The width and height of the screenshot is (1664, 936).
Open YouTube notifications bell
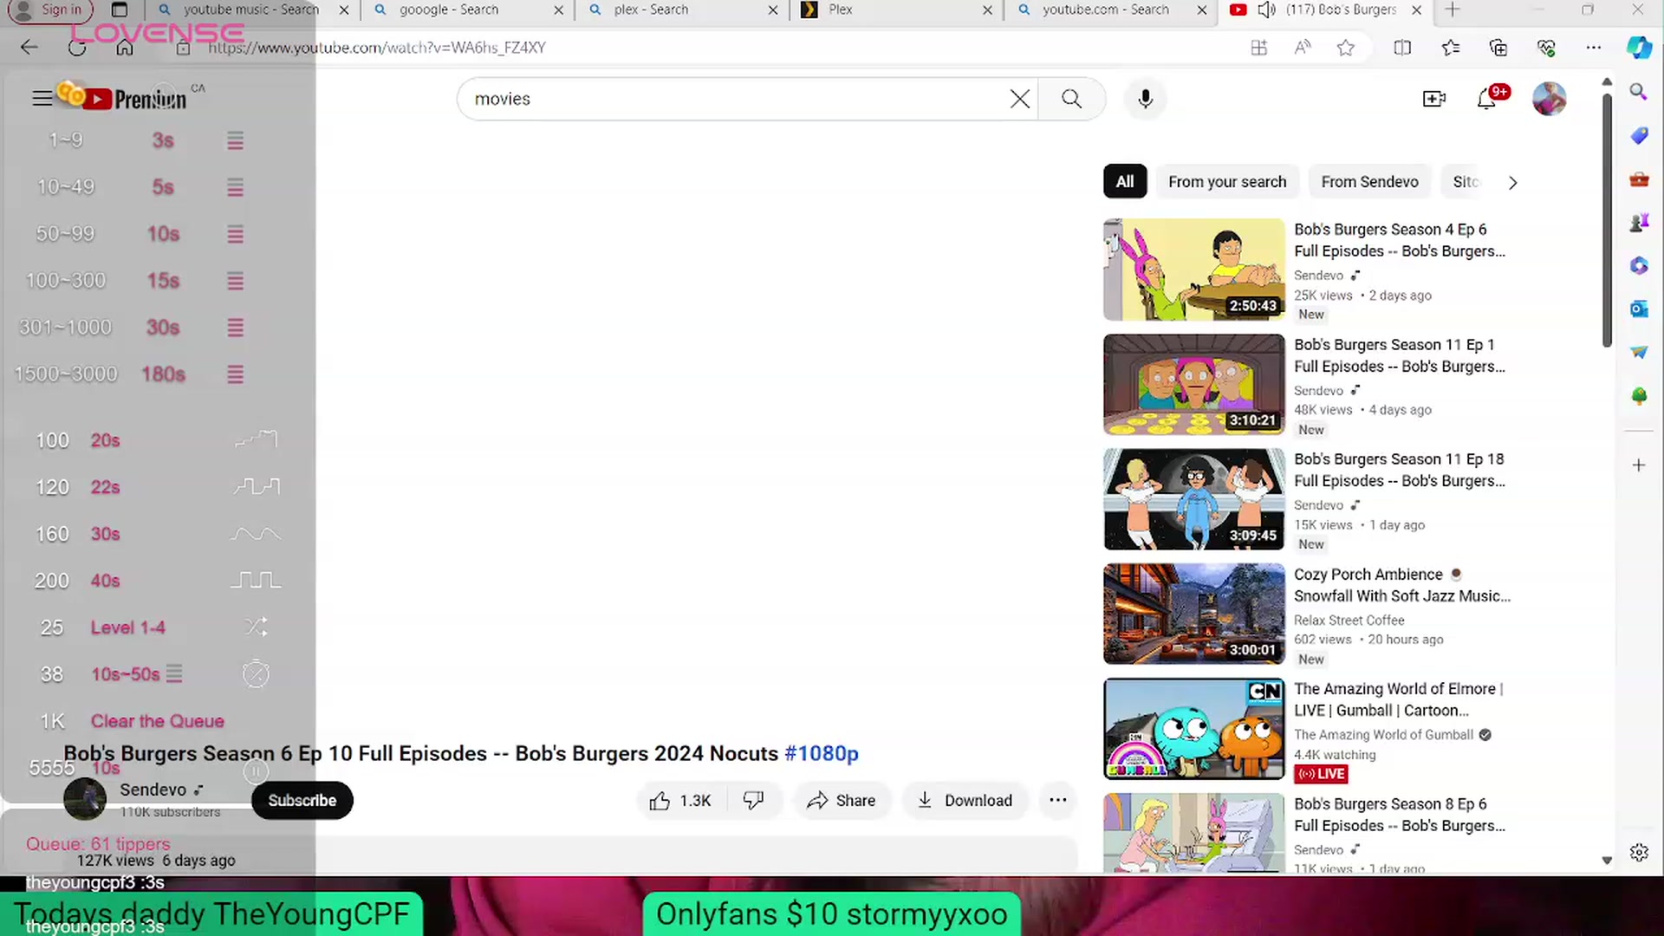pos(1487,99)
